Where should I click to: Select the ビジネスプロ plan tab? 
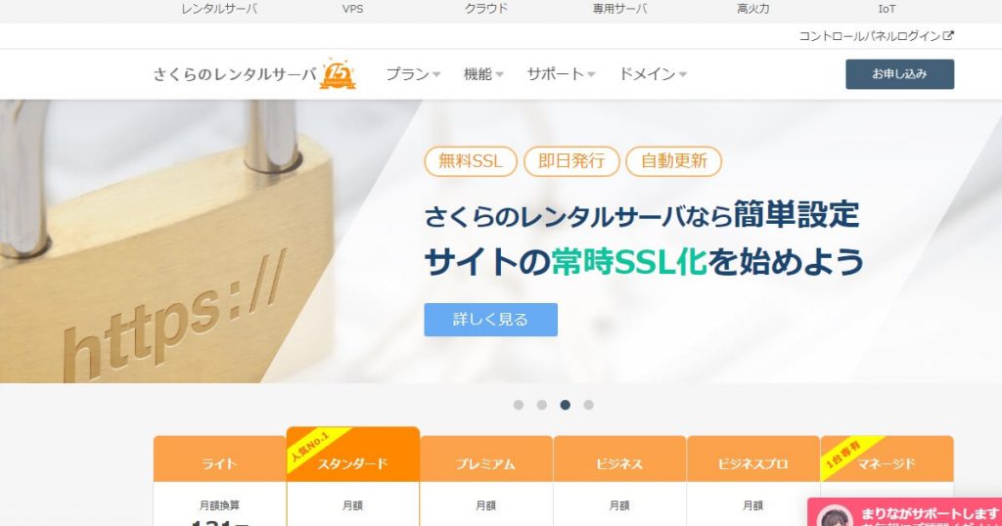click(752, 459)
